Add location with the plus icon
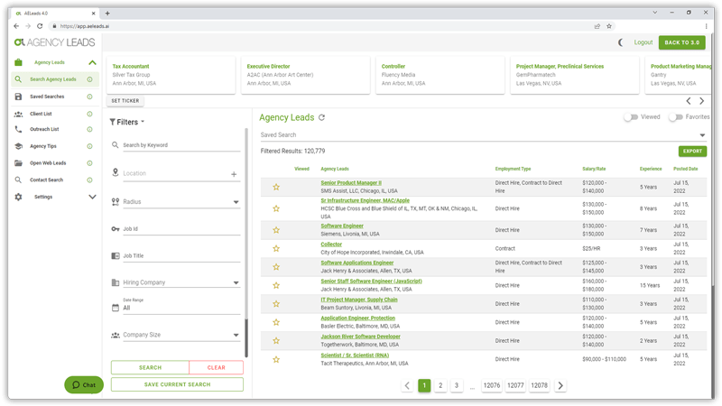This screenshot has height=406, width=722. pos(234,174)
